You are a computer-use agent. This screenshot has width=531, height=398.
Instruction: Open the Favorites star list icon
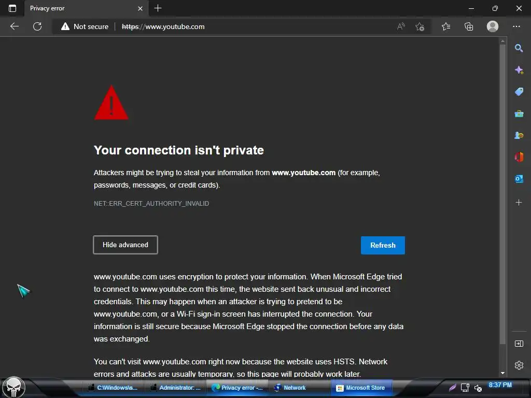(x=446, y=26)
